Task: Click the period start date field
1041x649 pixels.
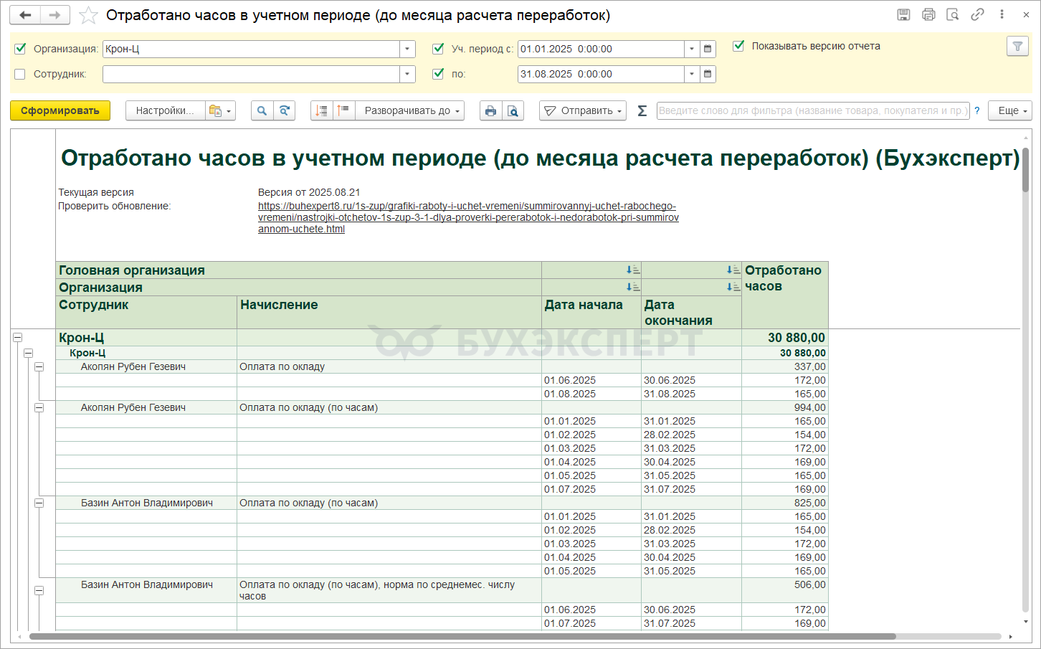Action: 601,49
